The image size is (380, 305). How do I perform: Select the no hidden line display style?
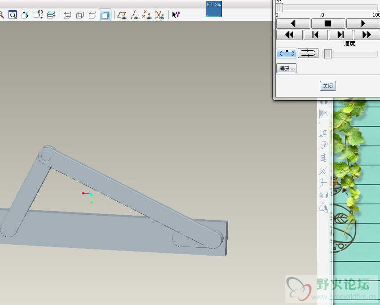click(x=93, y=15)
